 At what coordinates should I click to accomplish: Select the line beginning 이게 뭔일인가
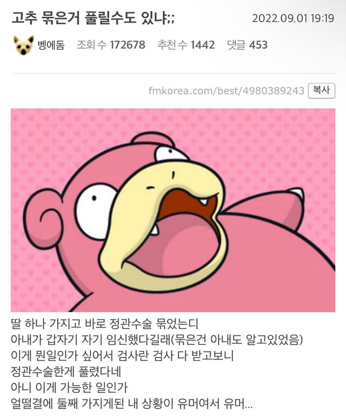point(122,356)
